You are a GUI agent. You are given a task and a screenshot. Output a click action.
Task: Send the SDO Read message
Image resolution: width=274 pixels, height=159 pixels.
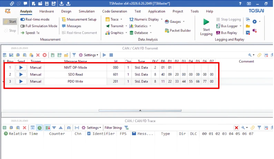[x=21, y=74]
